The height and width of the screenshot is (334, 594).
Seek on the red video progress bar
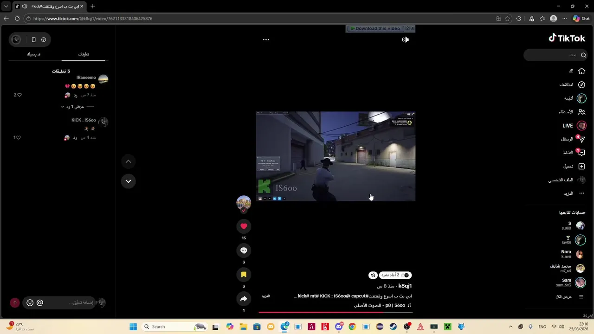pyautogui.click(x=336, y=312)
